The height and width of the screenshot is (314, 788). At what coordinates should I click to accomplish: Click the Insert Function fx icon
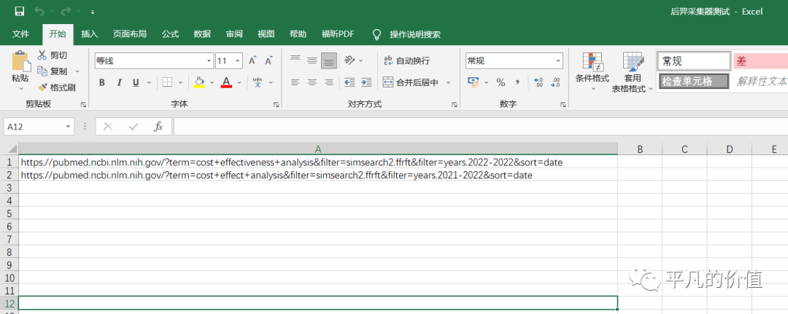(x=158, y=127)
